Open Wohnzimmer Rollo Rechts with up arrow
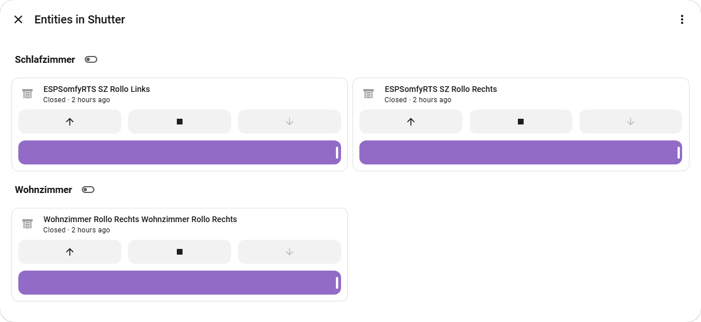Screen dimensions: 701x322 (x=70, y=252)
